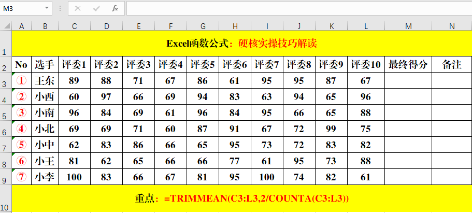Click the name cell '小中'

point(45,145)
